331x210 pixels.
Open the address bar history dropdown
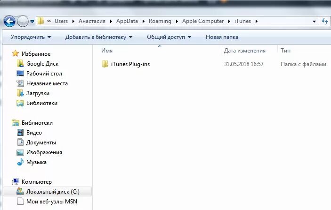(314, 22)
